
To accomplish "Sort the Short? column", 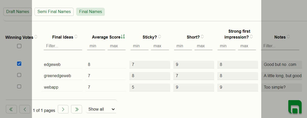I will click(x=202, y=37).
